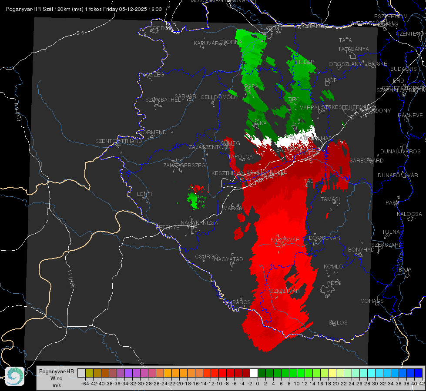Click the CSURGÓ city label
The width and height of the screenshot is (426, 391).
click(x=207, y=257)
